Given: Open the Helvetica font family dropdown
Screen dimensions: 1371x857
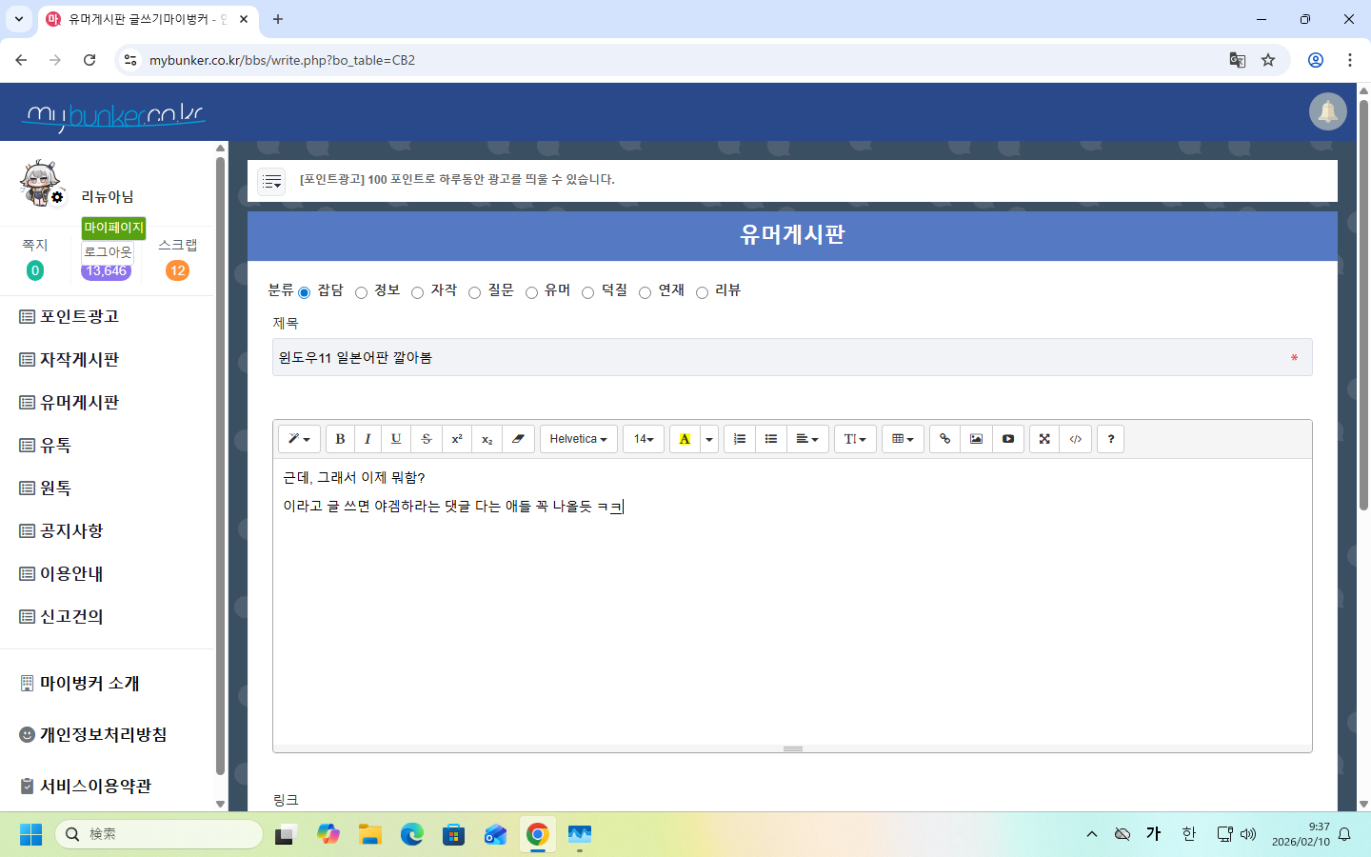Looking at the screenshot, I should click(578, 439).
